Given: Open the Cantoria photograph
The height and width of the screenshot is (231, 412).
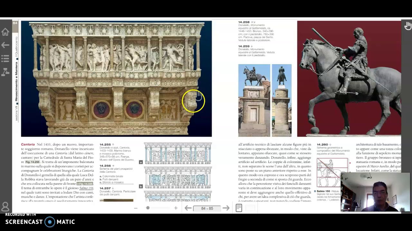Looking at the screenshot, I should pyautogui.click(x=116, y=79).
